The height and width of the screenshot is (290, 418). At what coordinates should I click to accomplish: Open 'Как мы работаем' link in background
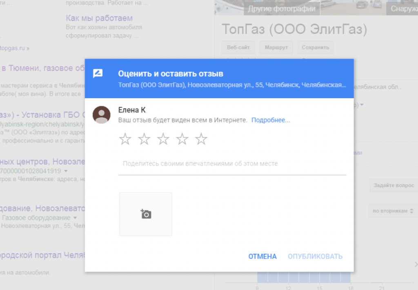[x=99, y=18]
